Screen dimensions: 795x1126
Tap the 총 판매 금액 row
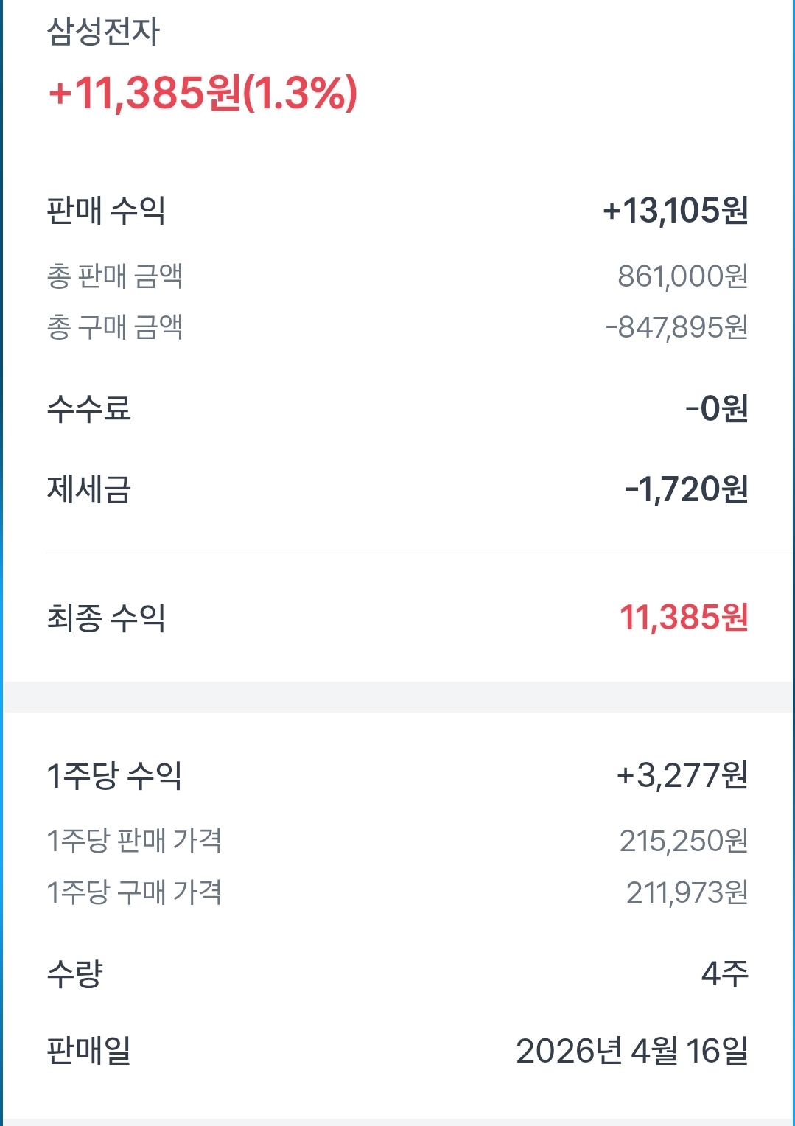click(398, 276)
